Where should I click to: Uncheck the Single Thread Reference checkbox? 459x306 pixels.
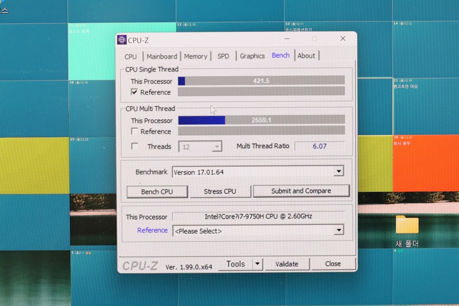[134, 92]
